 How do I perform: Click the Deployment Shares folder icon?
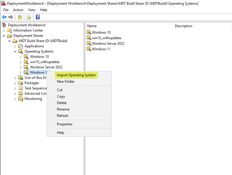[10, 36]
